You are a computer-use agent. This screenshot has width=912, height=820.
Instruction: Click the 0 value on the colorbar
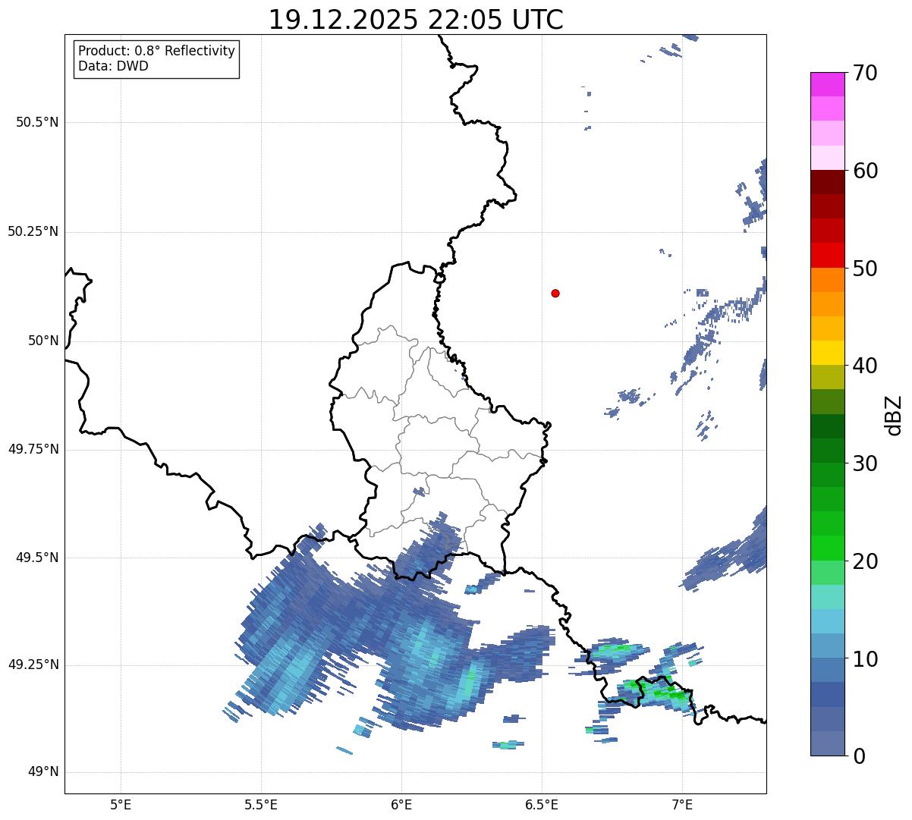point(859,756)
